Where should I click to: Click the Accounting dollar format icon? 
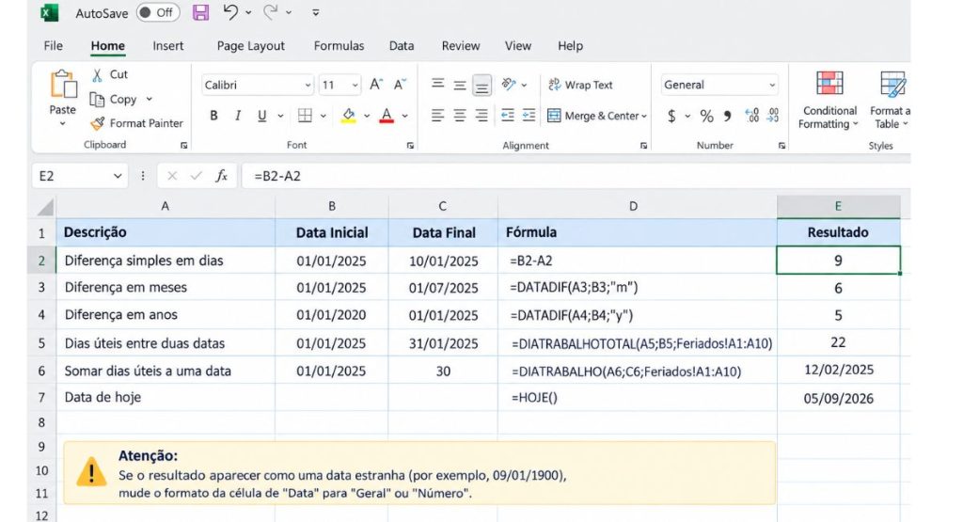tap(671, 116)
